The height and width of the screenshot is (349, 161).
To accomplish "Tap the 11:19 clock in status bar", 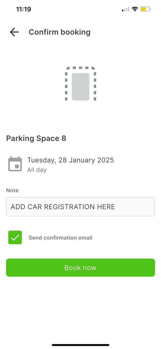I will tap(23, 9).
